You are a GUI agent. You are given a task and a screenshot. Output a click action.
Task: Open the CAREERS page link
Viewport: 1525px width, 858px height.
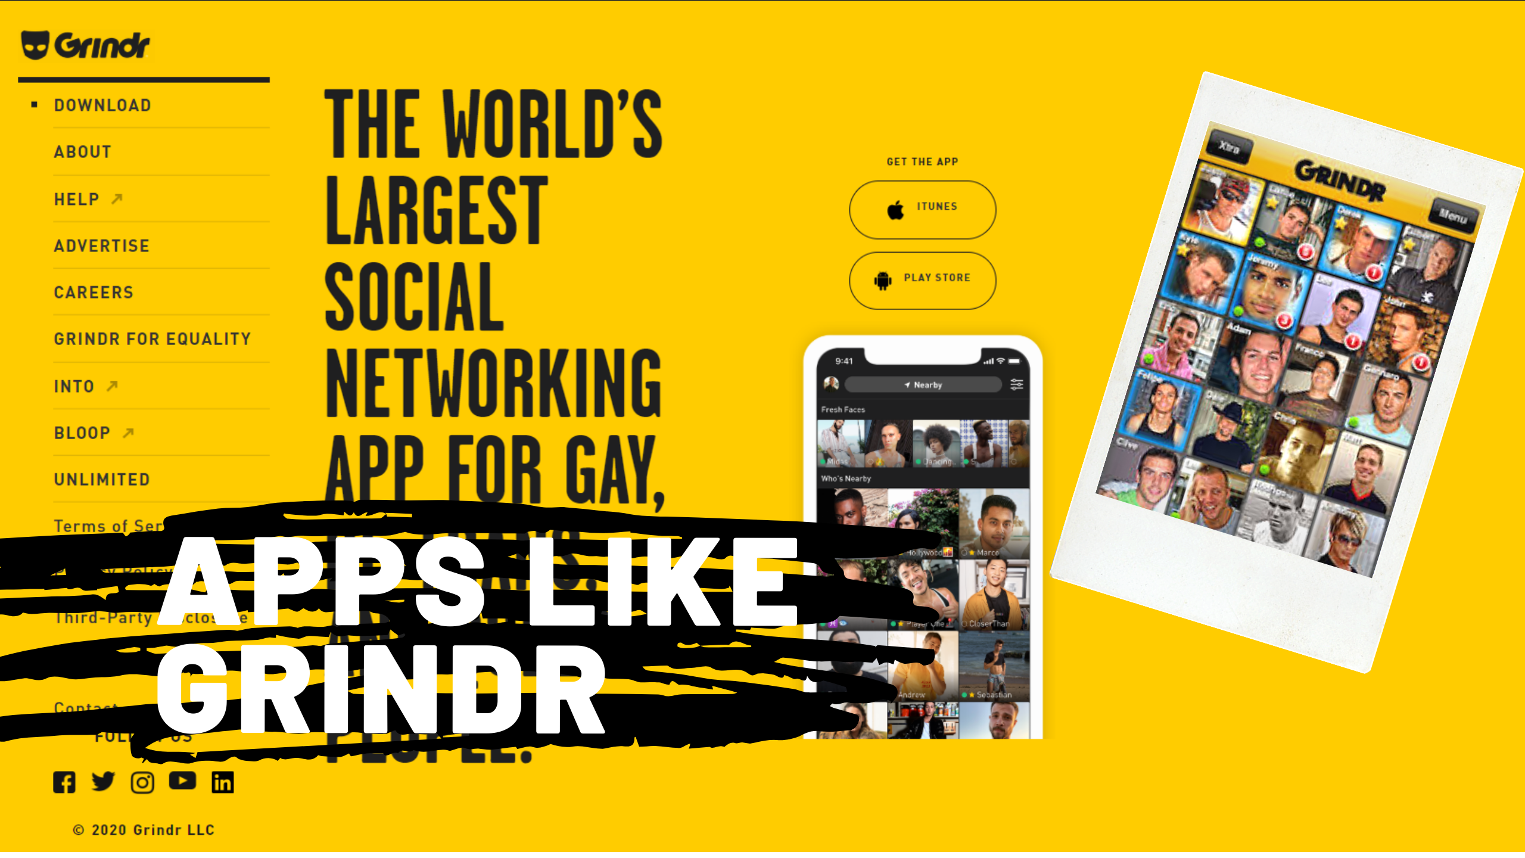coord(94,291)
